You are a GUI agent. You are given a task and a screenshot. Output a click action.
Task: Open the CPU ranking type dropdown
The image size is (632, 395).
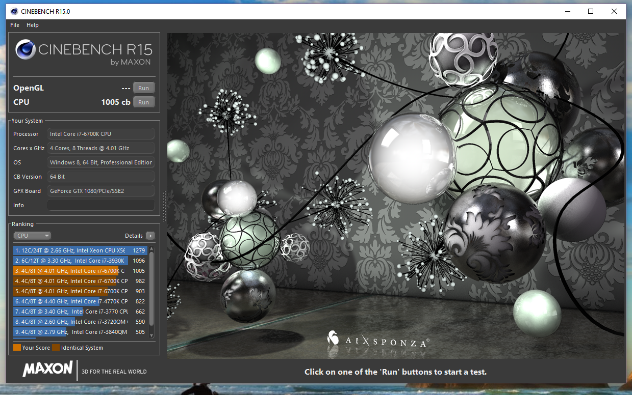(x=33, y=236)
